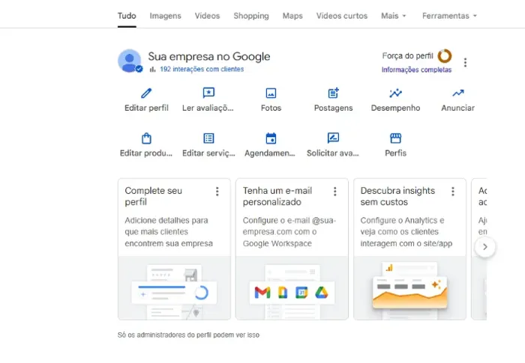Click the Informações completas link
Image resolution: width=525 pixels, height=363 pixels.
416,70
